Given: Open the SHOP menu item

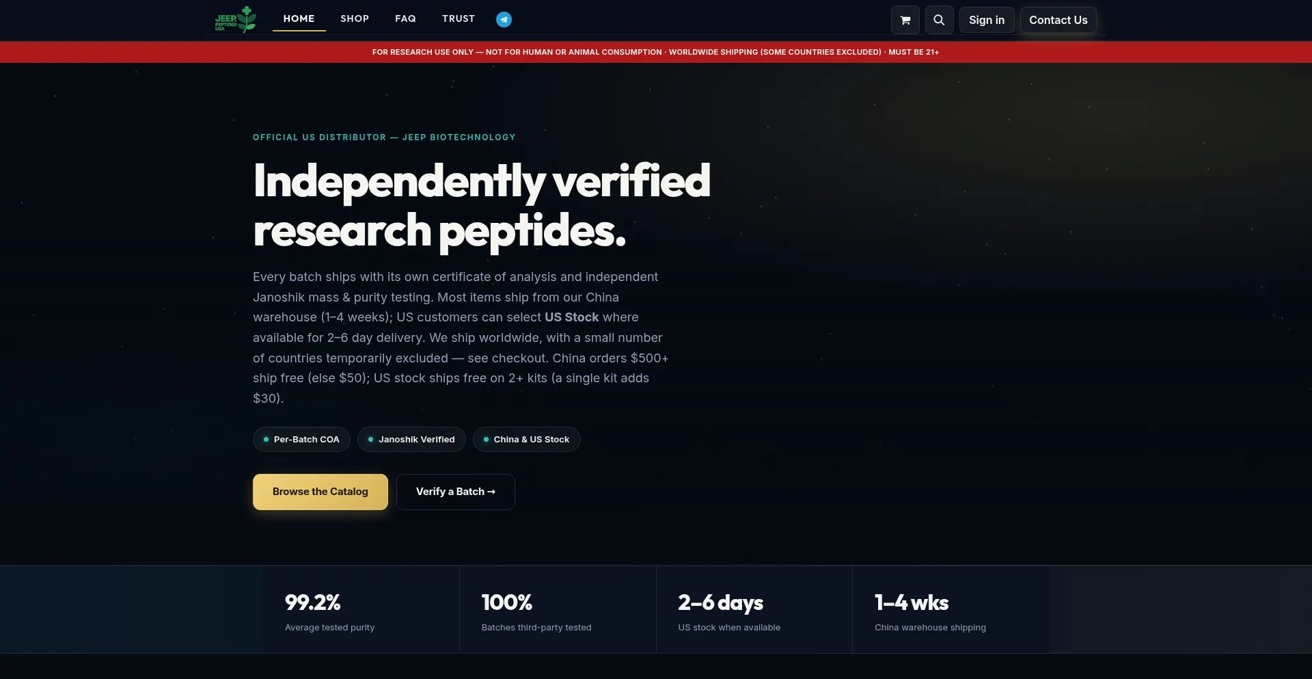Looking at the screenshot, I should (x=355, y=19).
